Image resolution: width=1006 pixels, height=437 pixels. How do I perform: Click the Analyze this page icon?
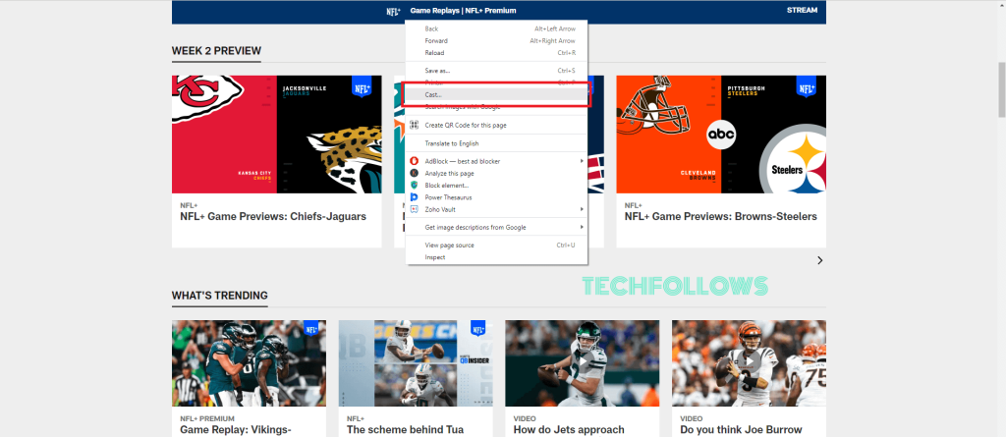pos(414,173)
